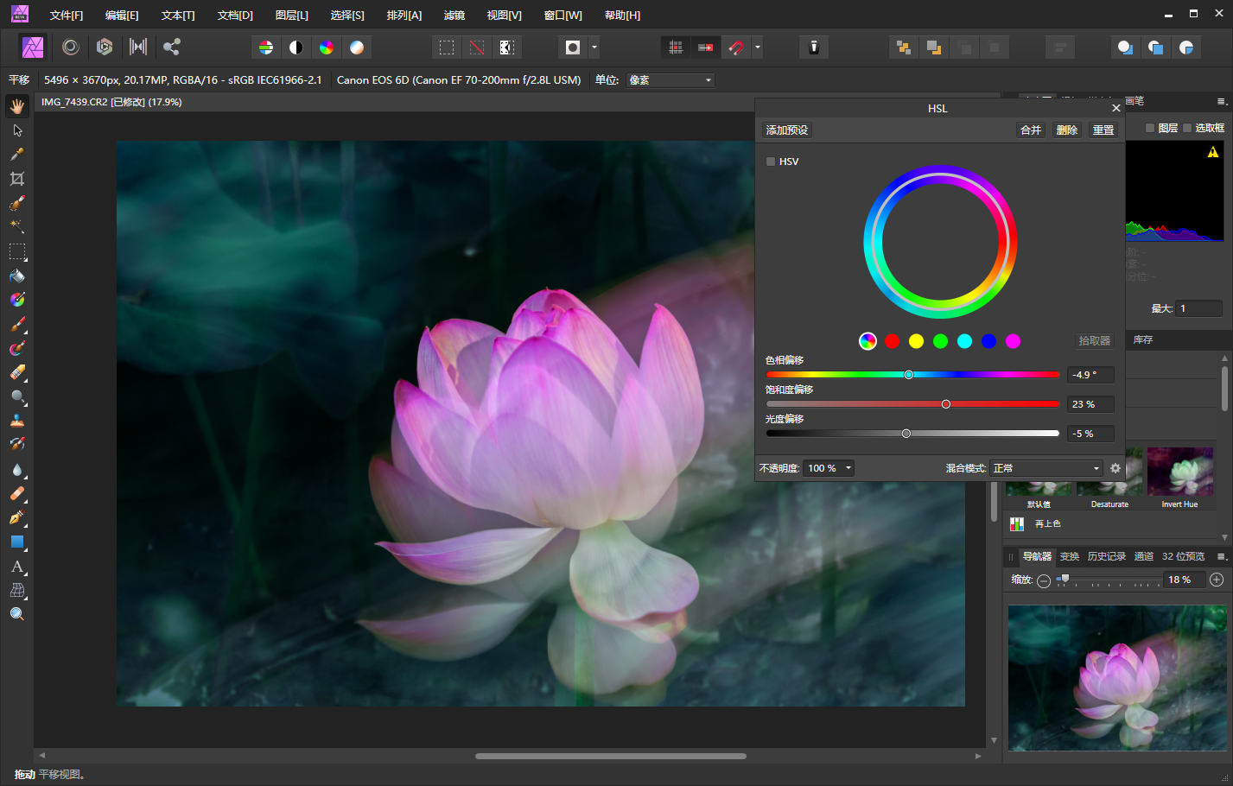Select the Zoom magnifier tool

pyautogui.click(x=17, y=614)
